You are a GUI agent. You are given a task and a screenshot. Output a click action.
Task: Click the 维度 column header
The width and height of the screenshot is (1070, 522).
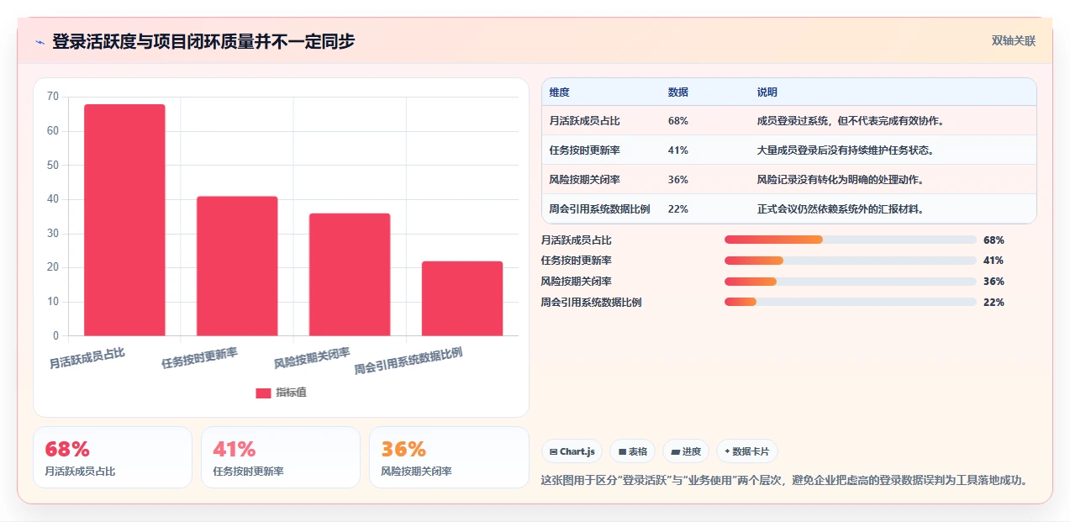[x=559, y=92]
